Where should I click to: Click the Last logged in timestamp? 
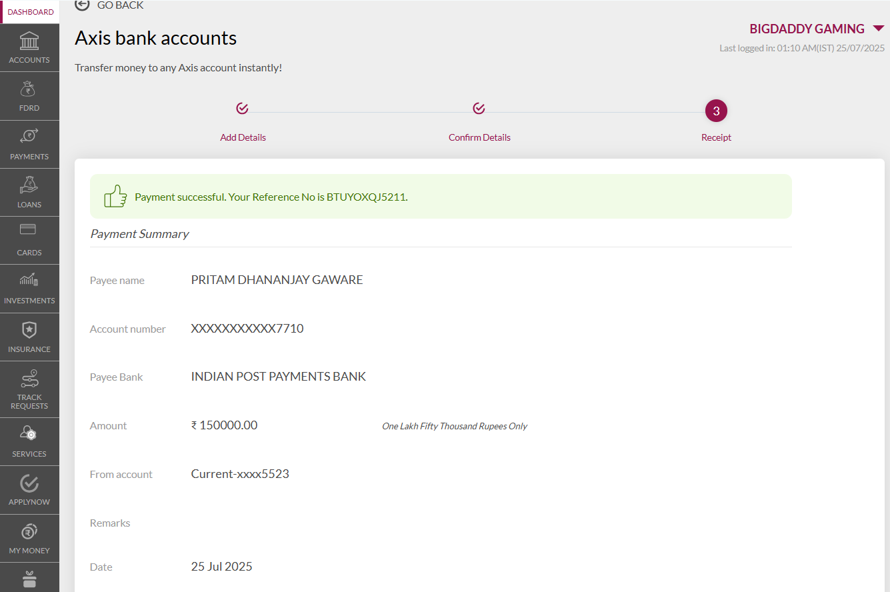point(802,48)
